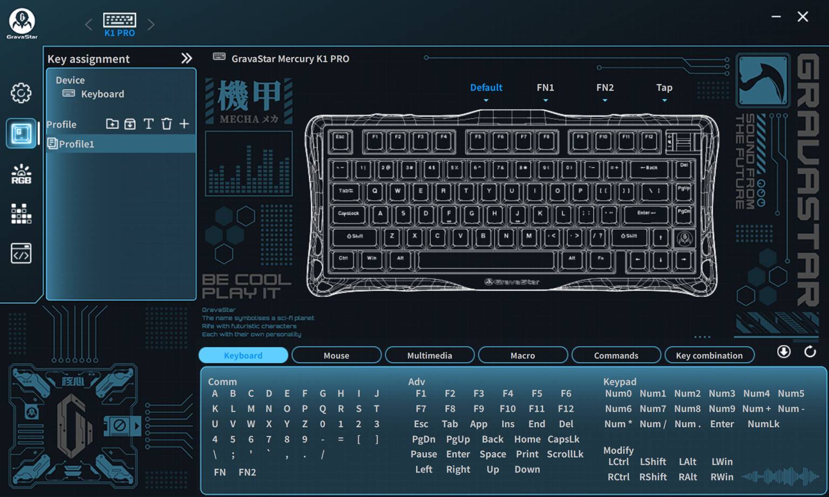Delete Profile1 with the trash icon
The width and height of the screenshot is (829, 497).
tap(166, 124)
